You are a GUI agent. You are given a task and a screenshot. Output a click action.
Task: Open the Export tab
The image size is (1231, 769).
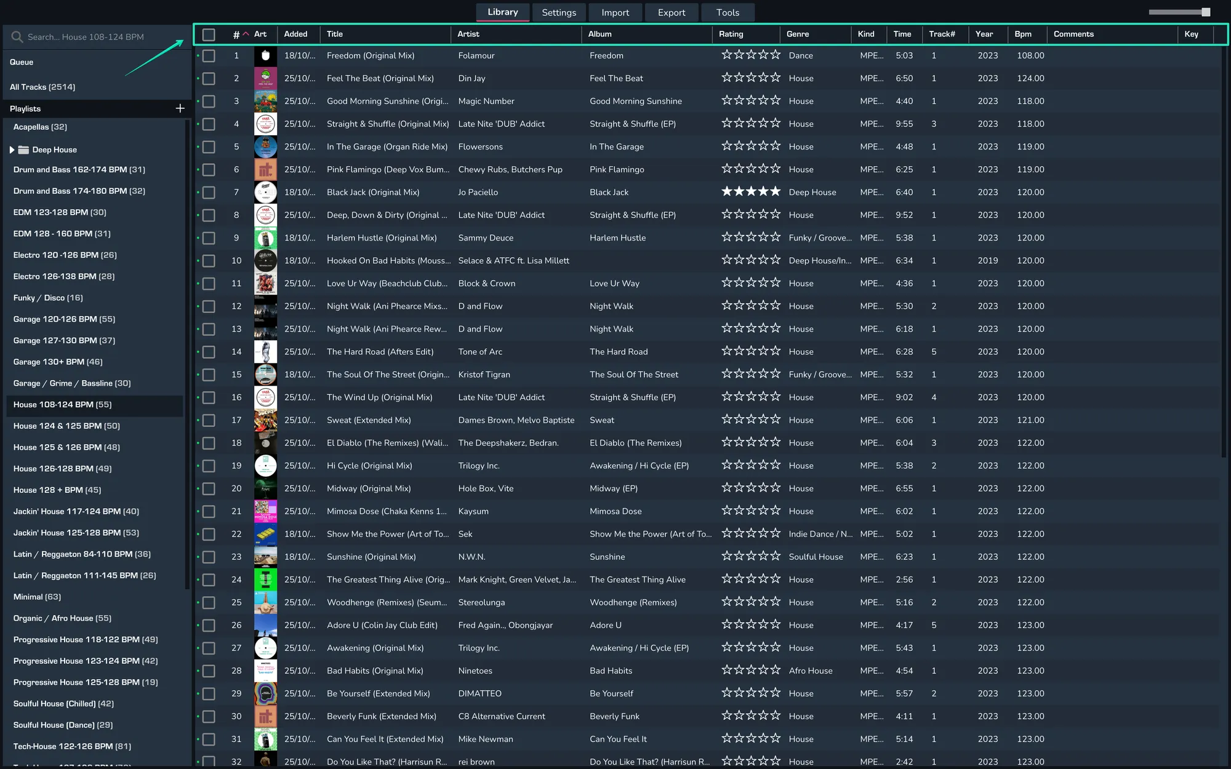(671, 12)
